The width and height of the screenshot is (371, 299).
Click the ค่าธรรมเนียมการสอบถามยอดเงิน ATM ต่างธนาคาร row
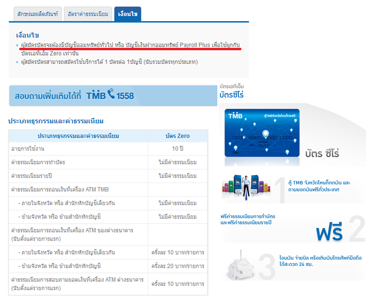coord(108,284)
